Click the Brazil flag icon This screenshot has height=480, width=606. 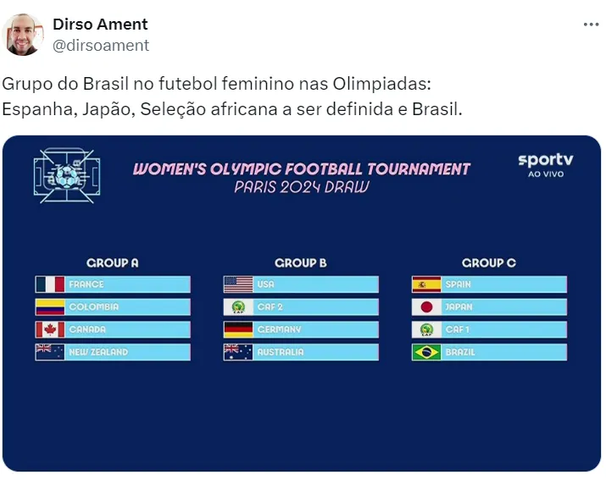coord(426,352)
